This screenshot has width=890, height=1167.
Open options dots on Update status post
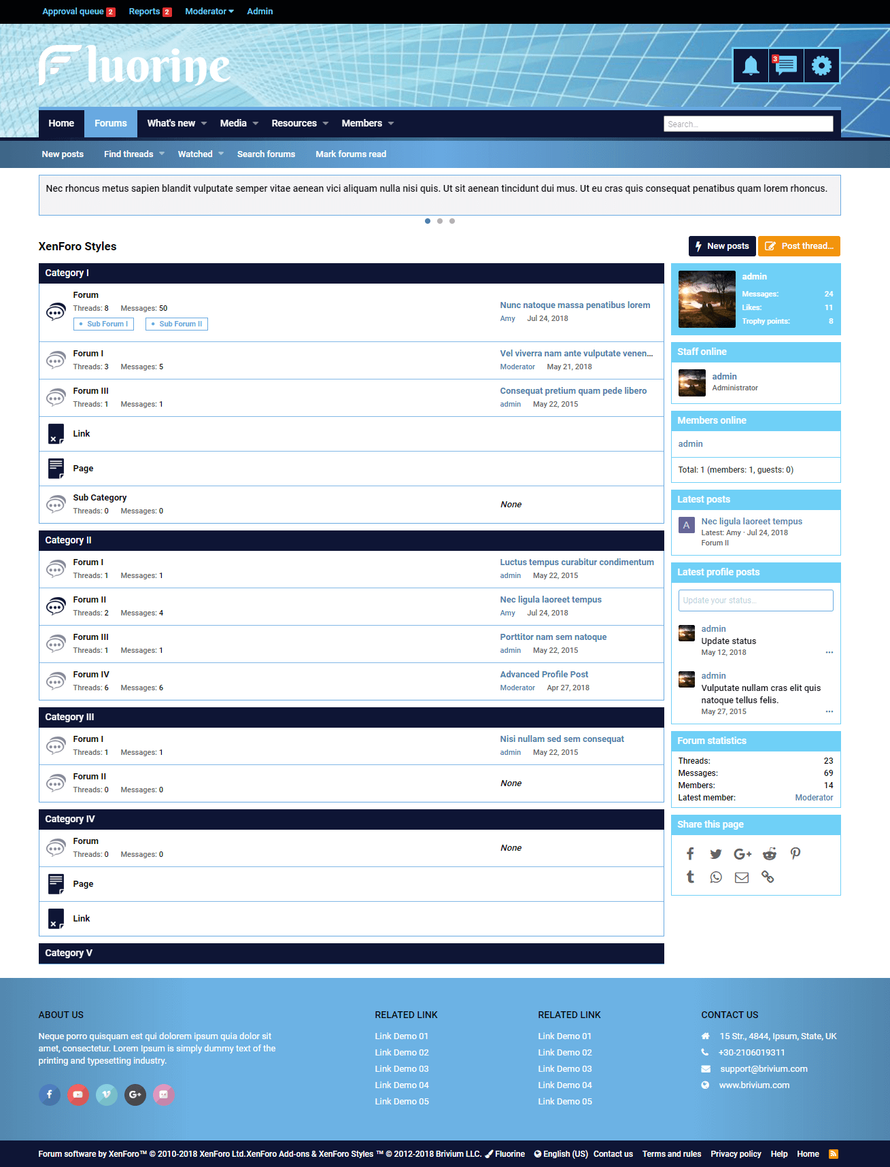tap(829, 652)
